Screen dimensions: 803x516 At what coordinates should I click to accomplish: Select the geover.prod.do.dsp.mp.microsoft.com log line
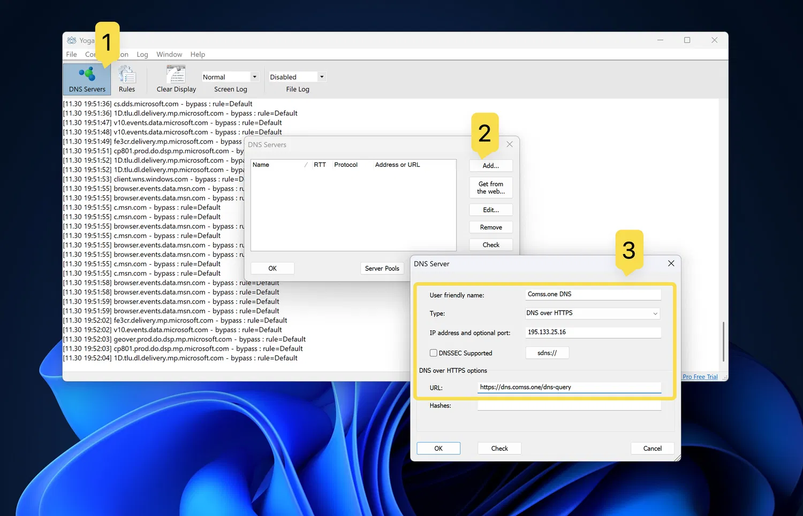pyautogui.click(x=184, y=339)
